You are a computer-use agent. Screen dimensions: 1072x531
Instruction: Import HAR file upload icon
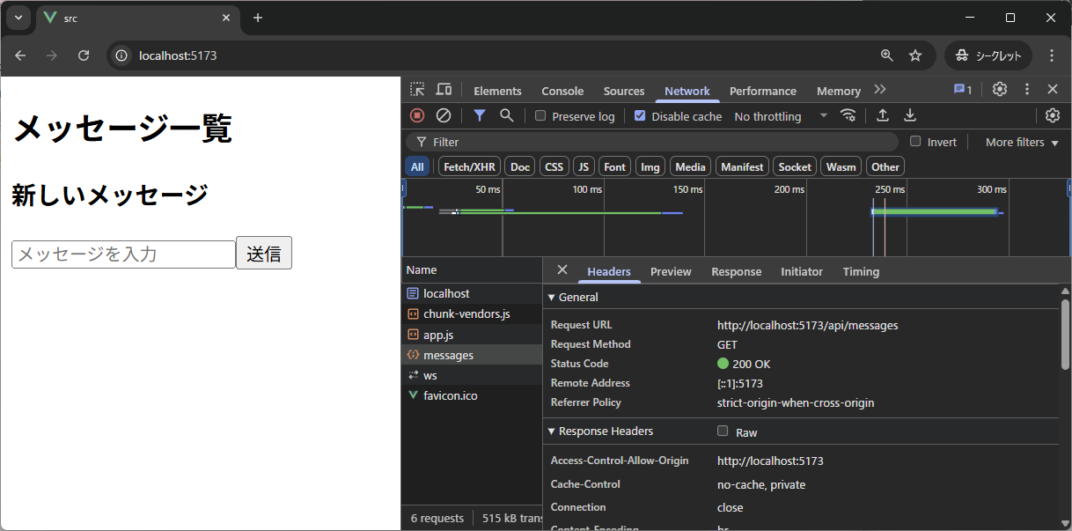pyautogui.click(x=883, y=115)
